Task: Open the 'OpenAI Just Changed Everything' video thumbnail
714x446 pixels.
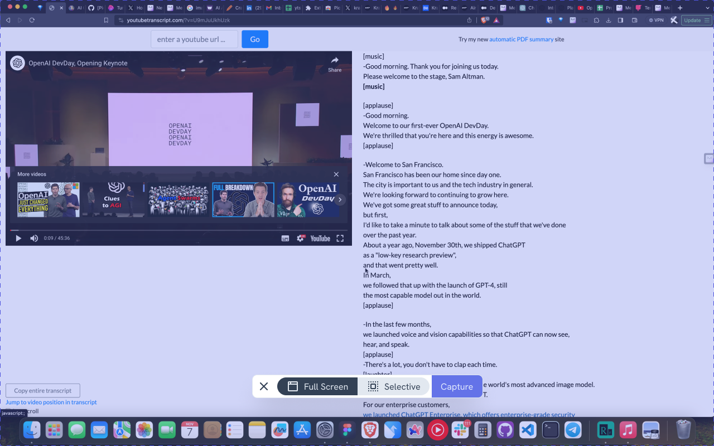Action: [x=49, y=200]
